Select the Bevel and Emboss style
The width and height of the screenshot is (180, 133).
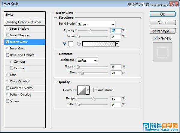pos(22,55)
